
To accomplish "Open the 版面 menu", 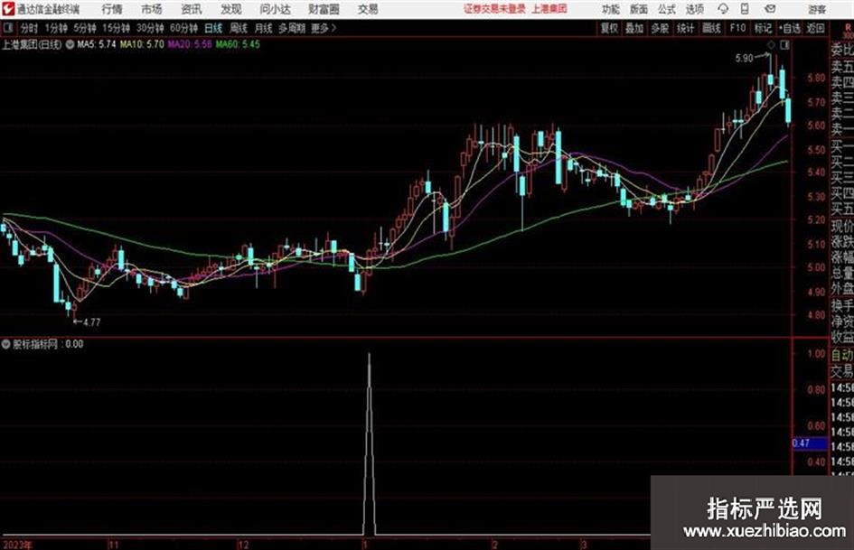I will tap(639, 9).
